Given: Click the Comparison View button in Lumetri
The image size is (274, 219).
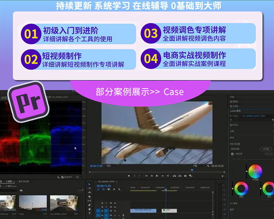Looking at the screenshot, I should pos(266,149).
